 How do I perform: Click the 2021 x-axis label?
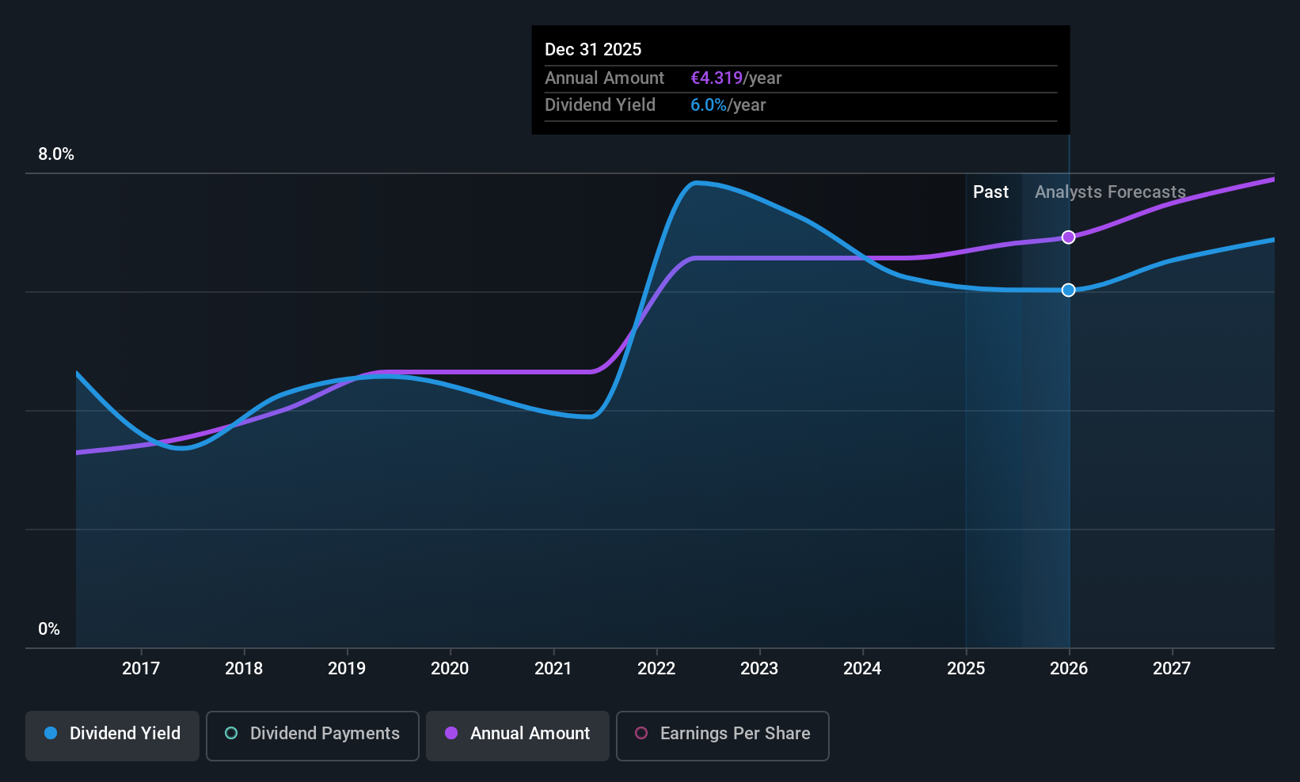(x=553, y=669)
